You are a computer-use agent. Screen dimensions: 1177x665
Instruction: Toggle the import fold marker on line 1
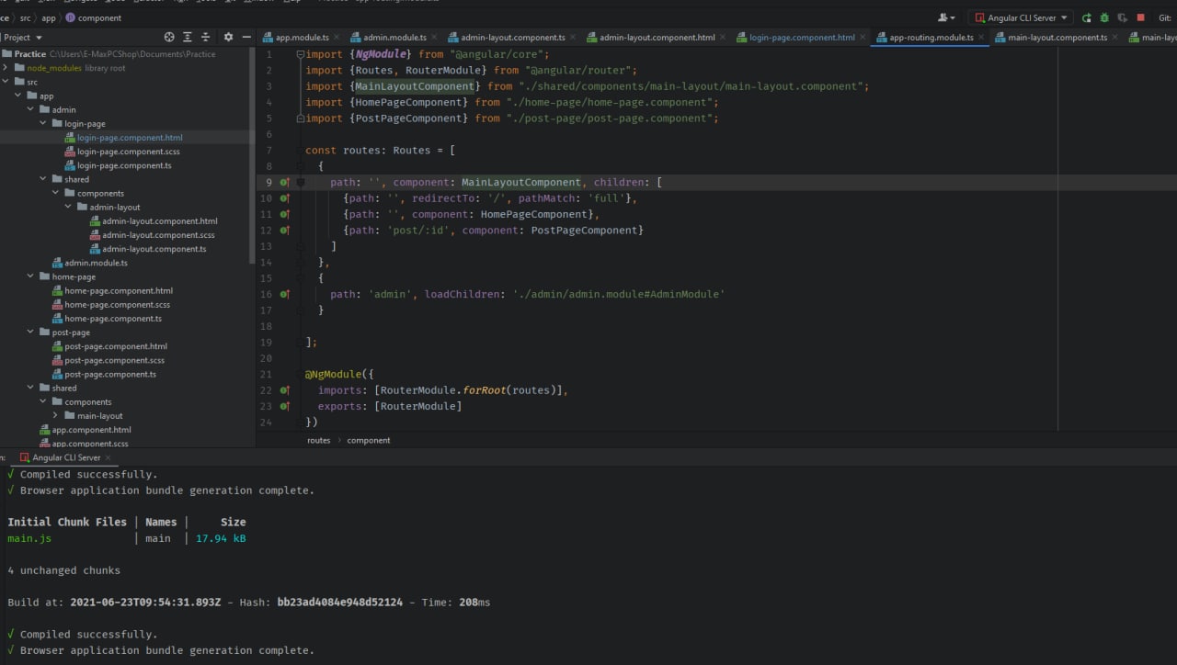click(300, 54)
